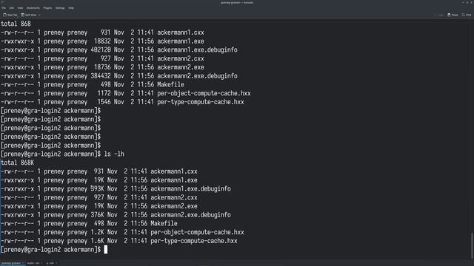The height and width of the screenshot is (266, 474).
Task: Open the Edit menu
Action: pos(12,8)
